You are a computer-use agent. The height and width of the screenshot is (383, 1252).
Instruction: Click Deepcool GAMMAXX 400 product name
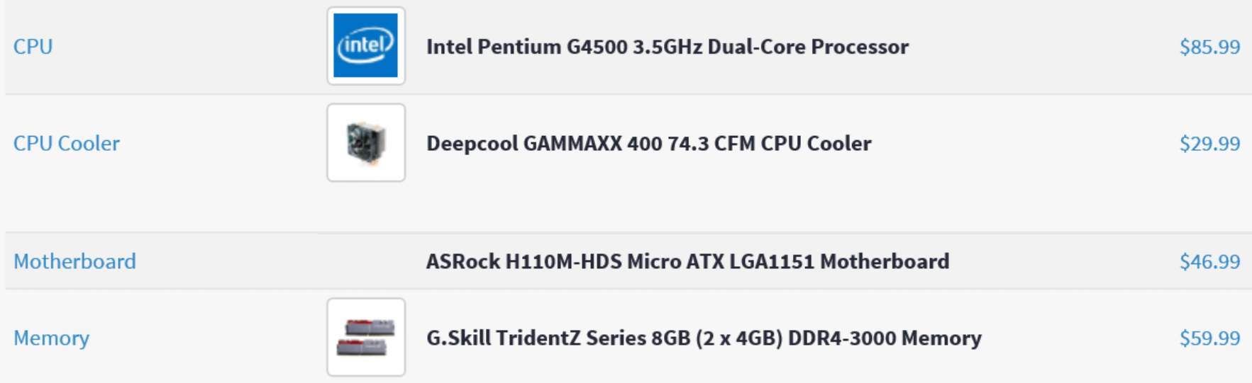648,144
